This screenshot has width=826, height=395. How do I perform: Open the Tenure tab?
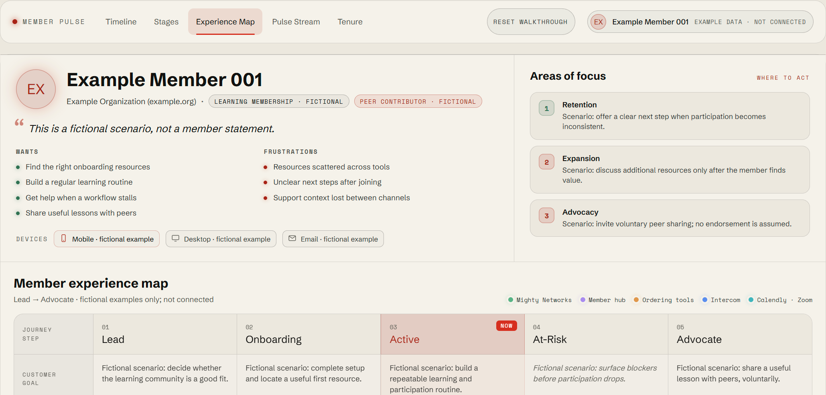350,22
